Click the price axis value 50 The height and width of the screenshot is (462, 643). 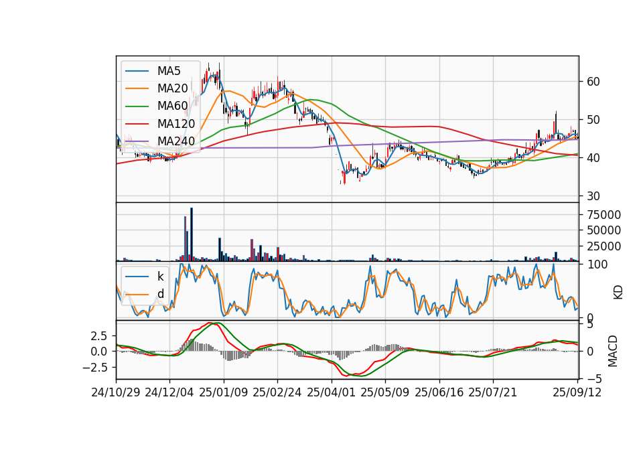(x=593, y=120)
